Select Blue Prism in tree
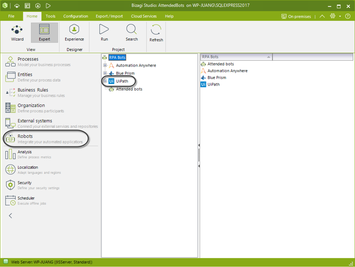The image size is (355, 267). pyautogui.click(x=125, y=73)
